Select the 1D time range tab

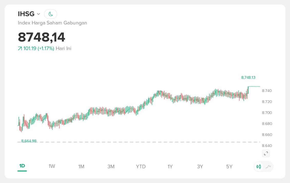pos(22,166)
